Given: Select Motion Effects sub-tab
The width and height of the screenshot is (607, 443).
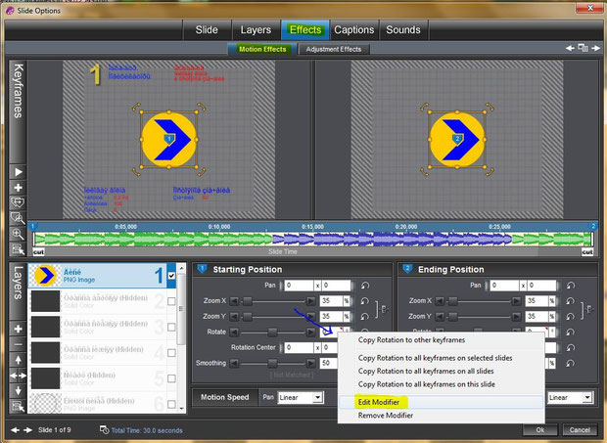Looking at the screenshot, I should 262,49.
